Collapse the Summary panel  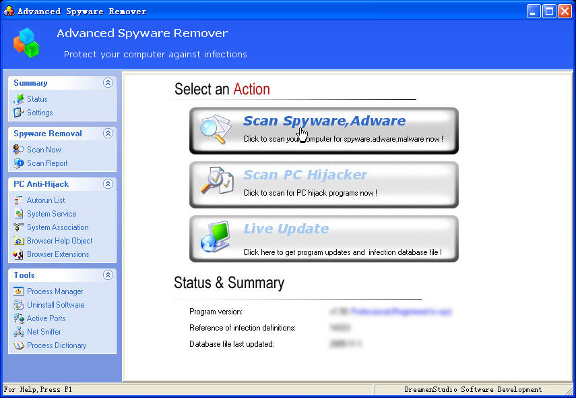108,83
